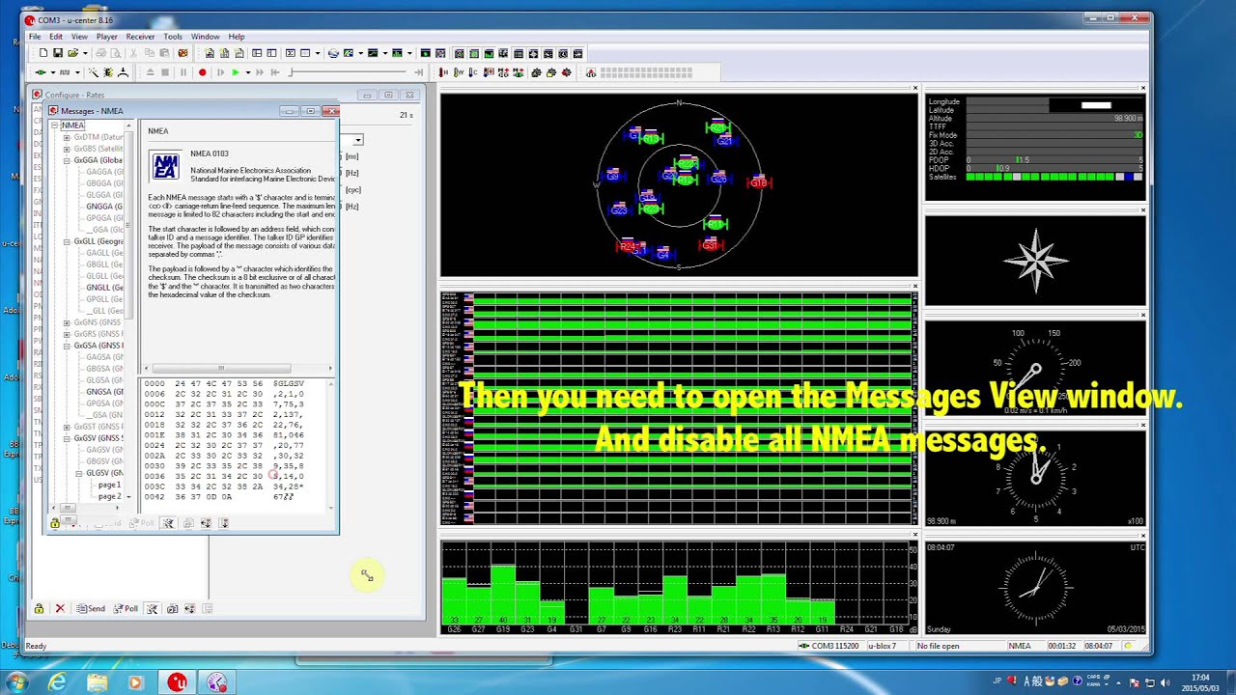The height and width of the screenshot is (695, 1236).
Task: Collapse the GxGSV tree node
Action: [67, 438]
